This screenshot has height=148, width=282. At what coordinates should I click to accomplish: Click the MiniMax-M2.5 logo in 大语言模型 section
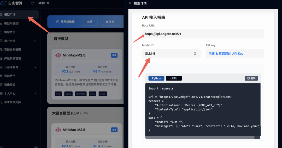pyautogui.click(x=58, y=130)
